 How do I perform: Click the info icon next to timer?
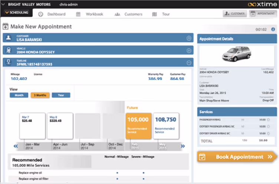pos(273,29)
